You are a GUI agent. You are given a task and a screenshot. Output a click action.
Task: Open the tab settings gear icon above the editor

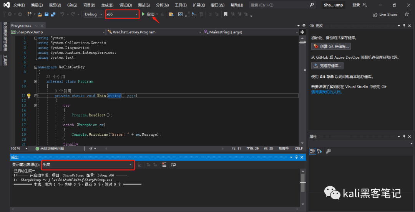[x=304, y=26]
